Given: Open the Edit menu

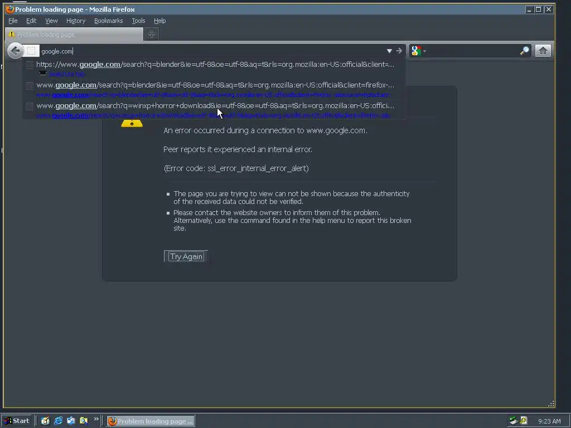Looking at the screenshot, I should point(31,21).
